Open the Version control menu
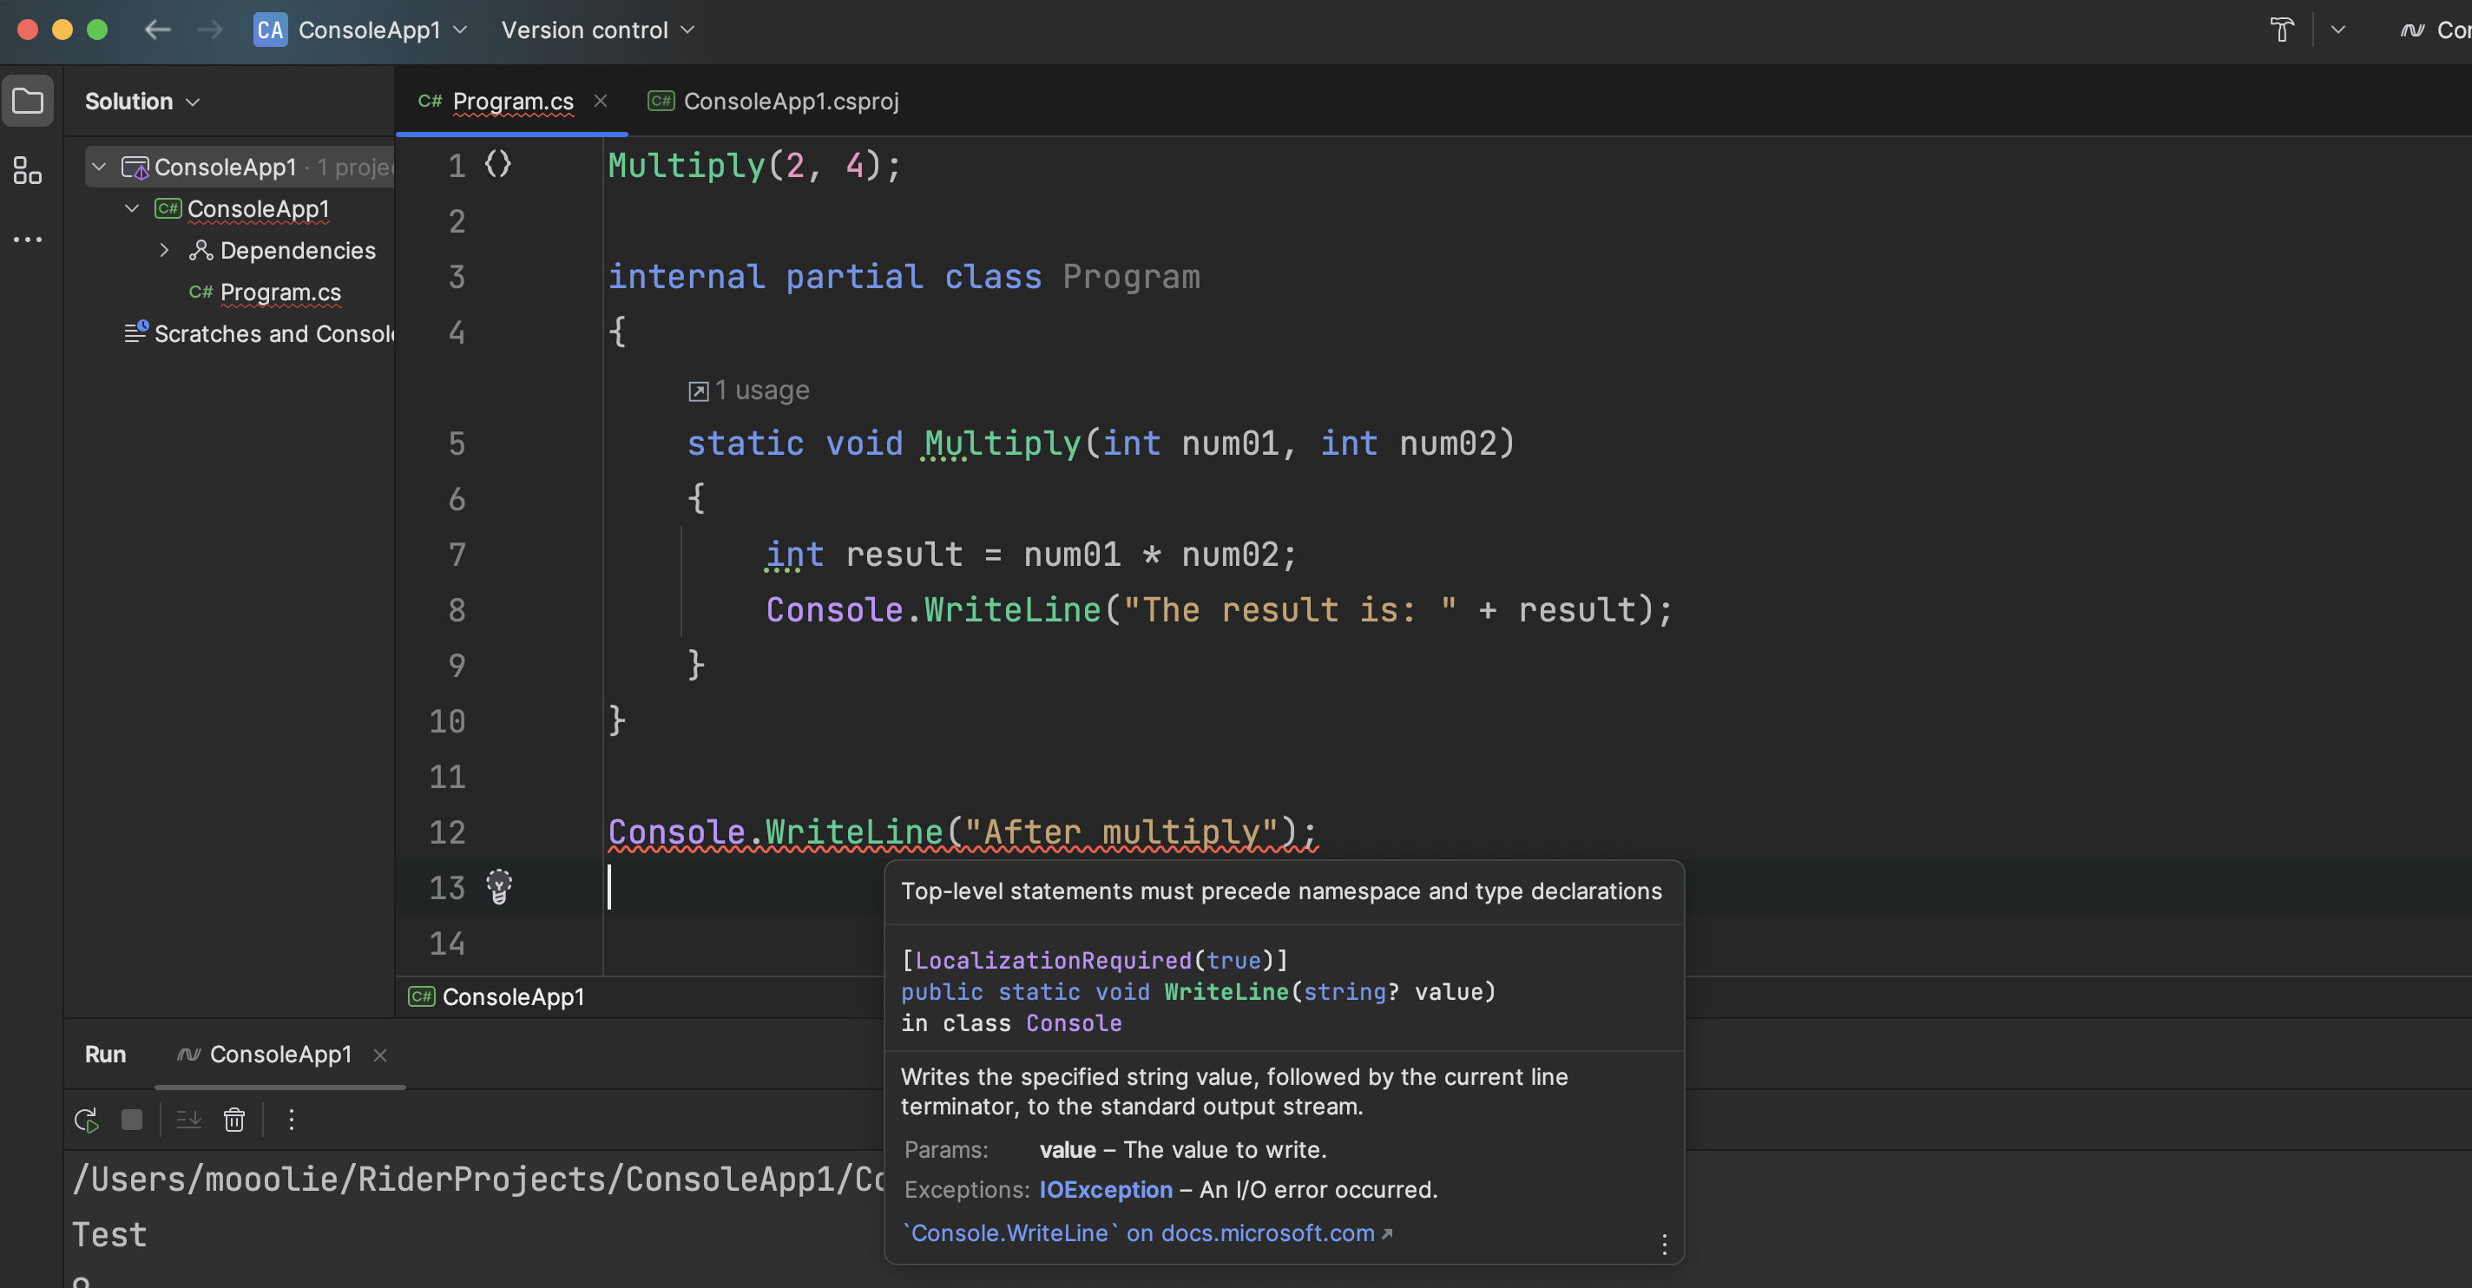 (599, 30)
